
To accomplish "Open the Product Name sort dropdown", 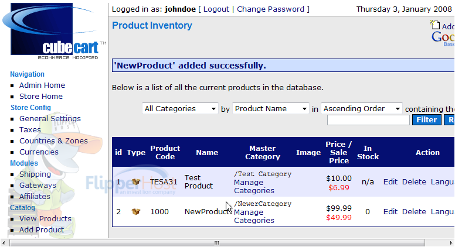I will click(x=271, y=109).
